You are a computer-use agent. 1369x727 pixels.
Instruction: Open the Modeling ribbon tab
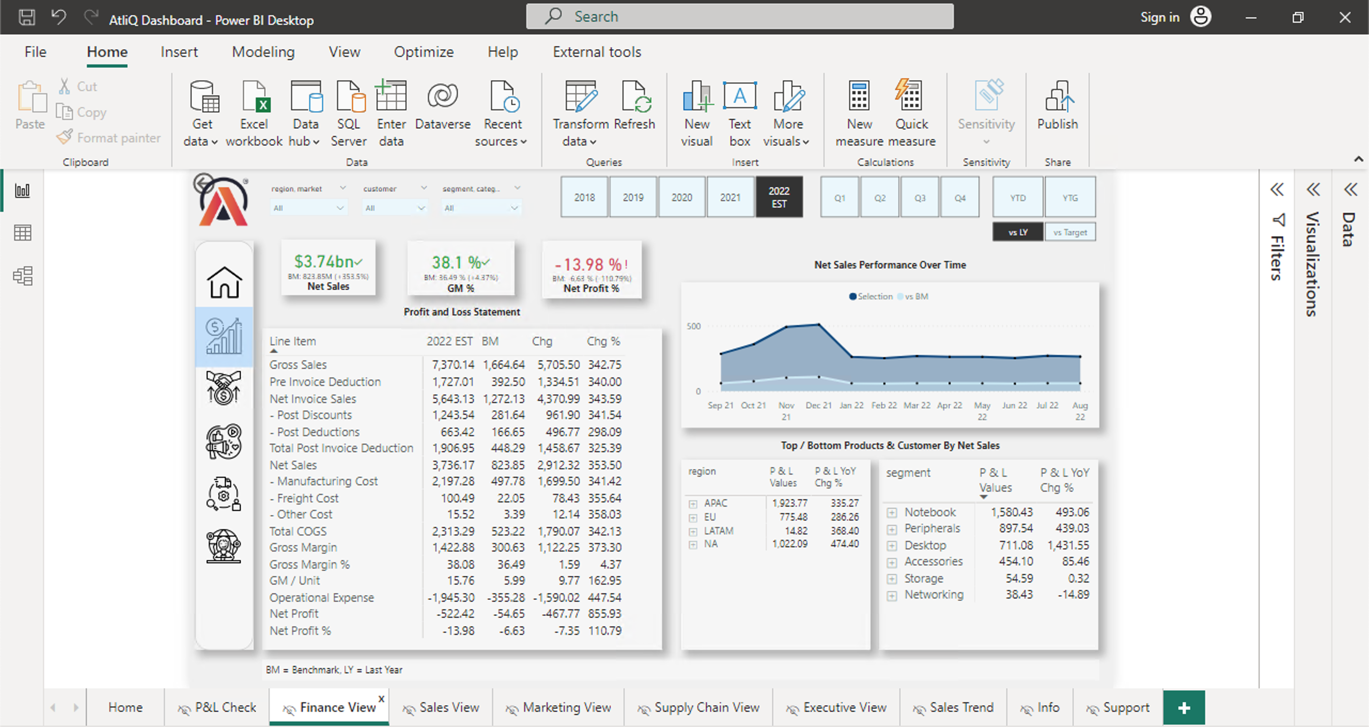(x=263, y=52)
